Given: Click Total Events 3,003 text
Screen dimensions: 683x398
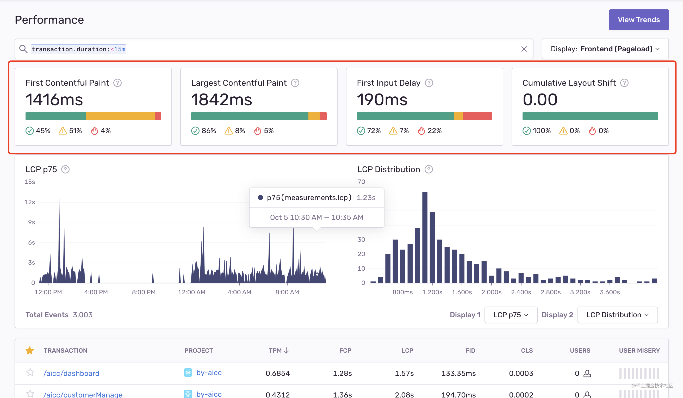Looking at the screenshot, I should [59, 315].
